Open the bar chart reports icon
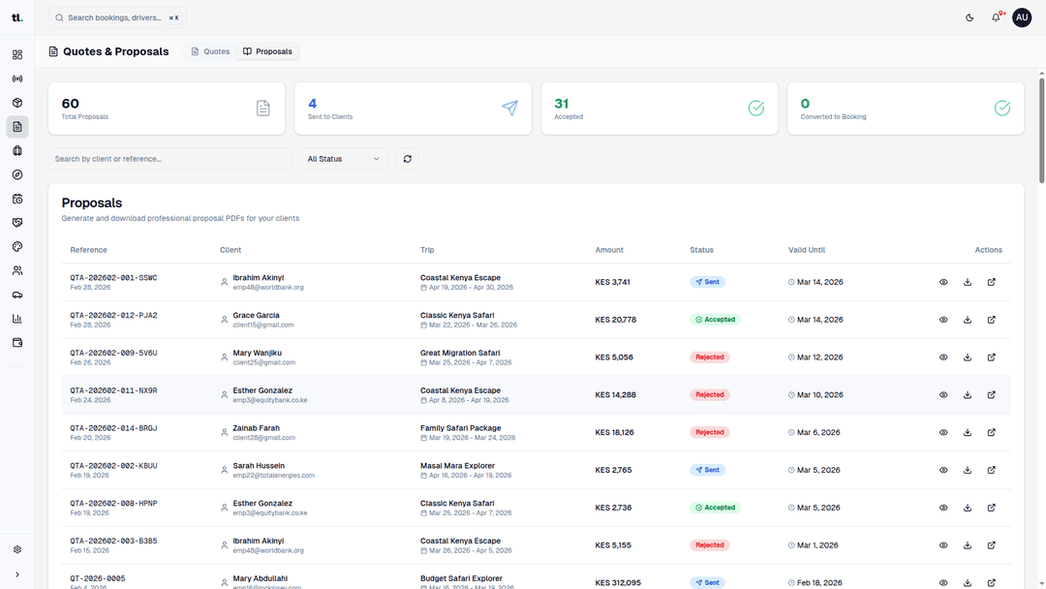Screen dimensions: 1046x589 tap(17, 319)
